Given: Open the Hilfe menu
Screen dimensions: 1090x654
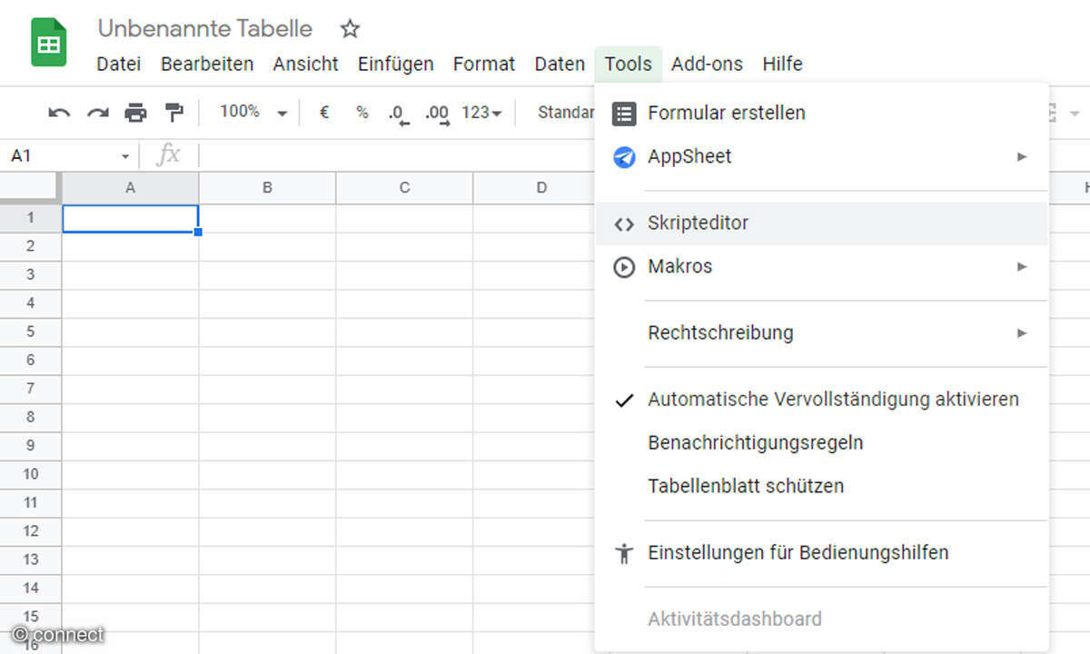Looking at the screenshot, I should [782, 64].
